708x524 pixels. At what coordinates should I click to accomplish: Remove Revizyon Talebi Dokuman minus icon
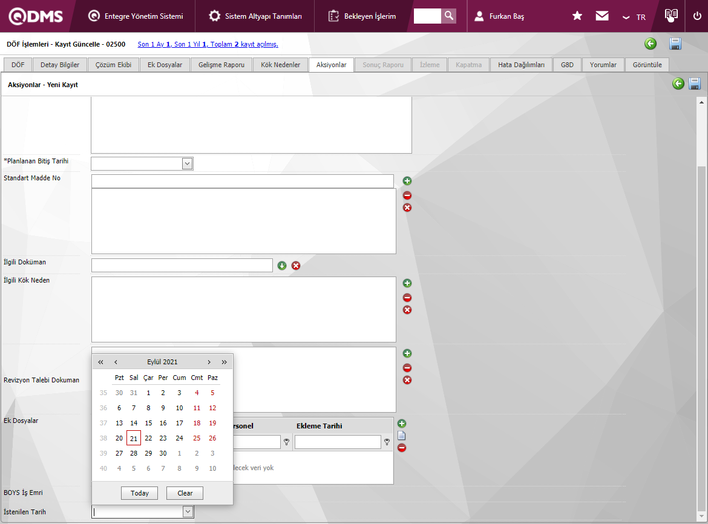(407, 368)
